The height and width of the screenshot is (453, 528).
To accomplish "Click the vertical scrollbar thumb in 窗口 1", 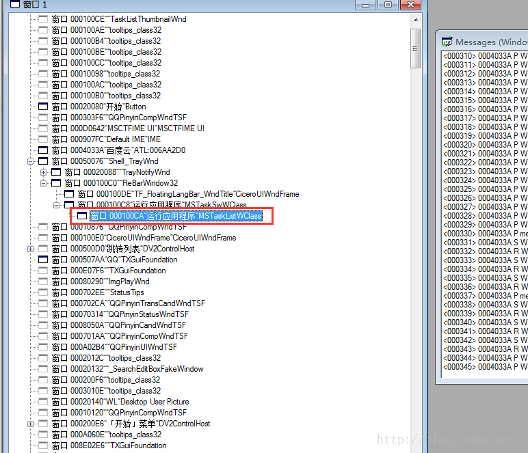I will pyautogui.click(x=416, y=49).
